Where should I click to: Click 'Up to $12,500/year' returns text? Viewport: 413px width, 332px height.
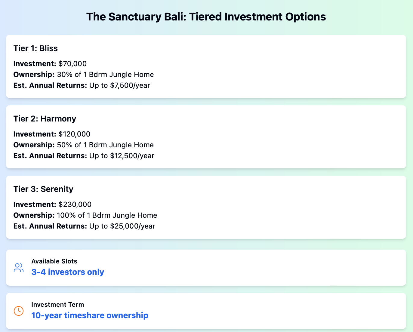tap(122, 156)
